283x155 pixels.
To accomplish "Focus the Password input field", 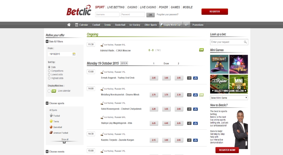I will point(133,14).
